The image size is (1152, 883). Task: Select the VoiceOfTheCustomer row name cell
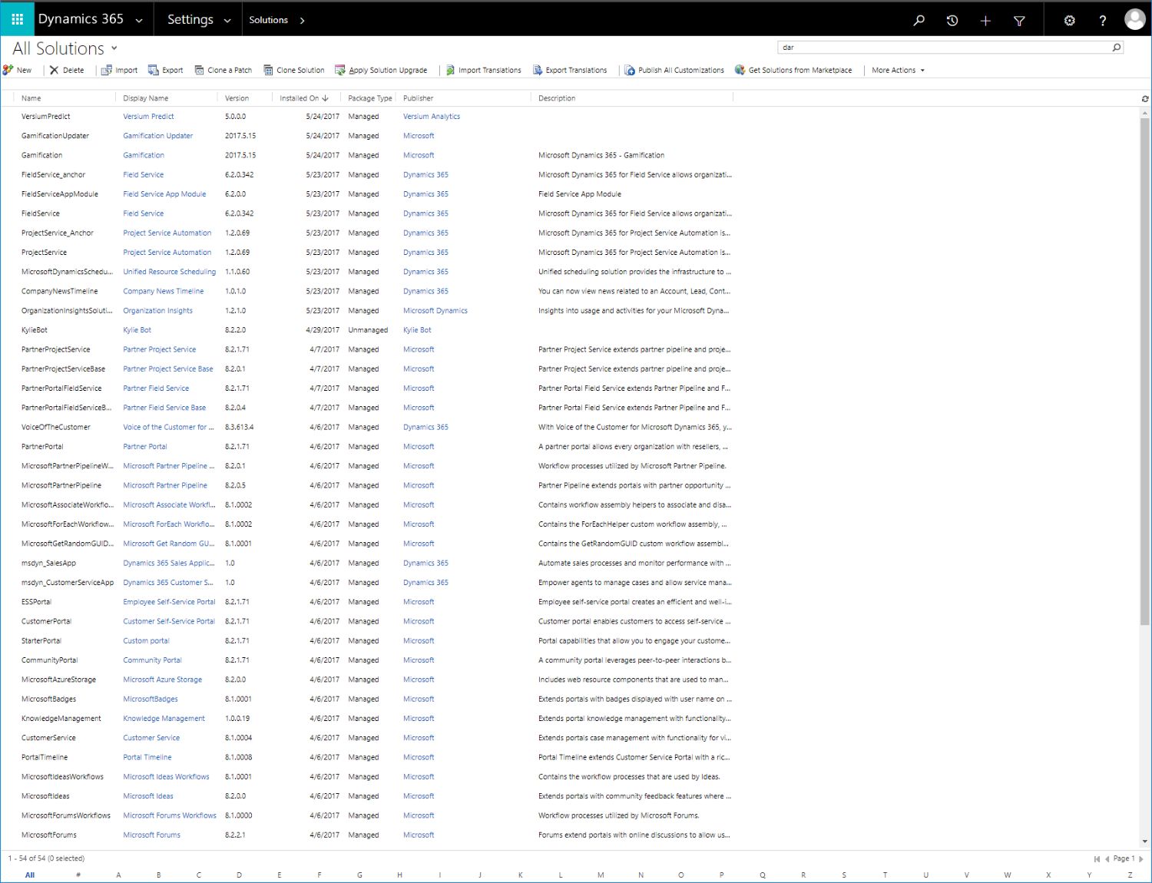pos(56,427)
